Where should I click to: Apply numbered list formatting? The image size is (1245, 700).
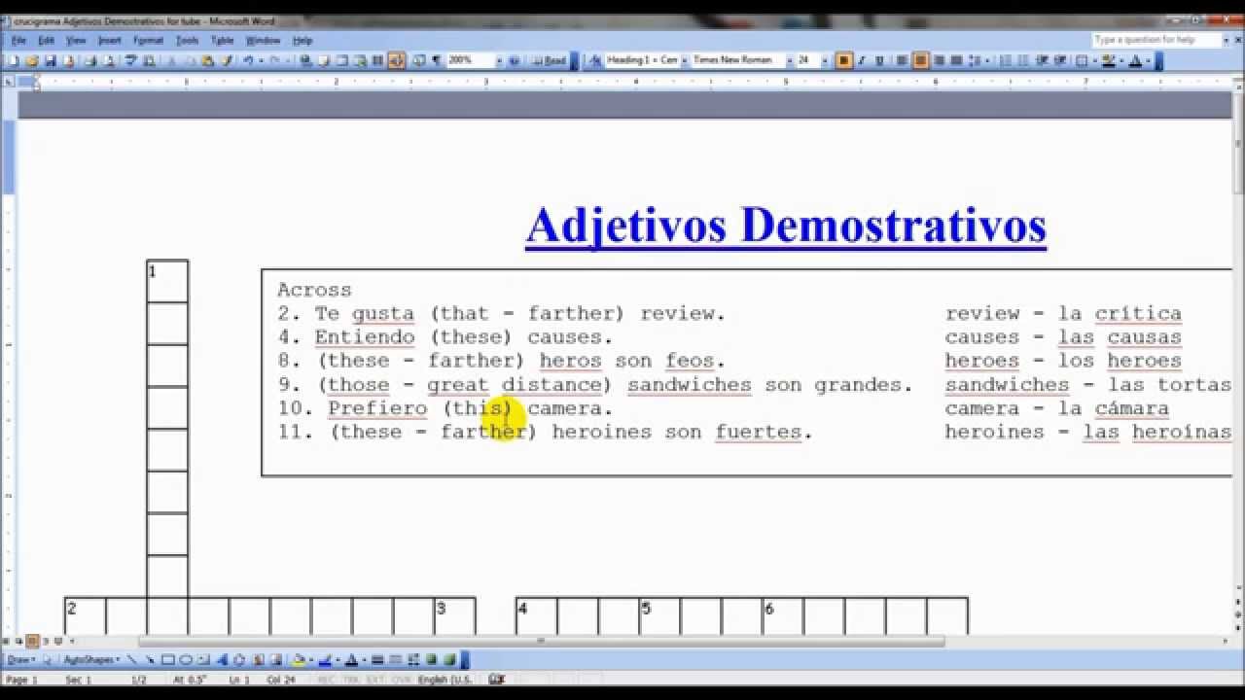(1005, 60)
